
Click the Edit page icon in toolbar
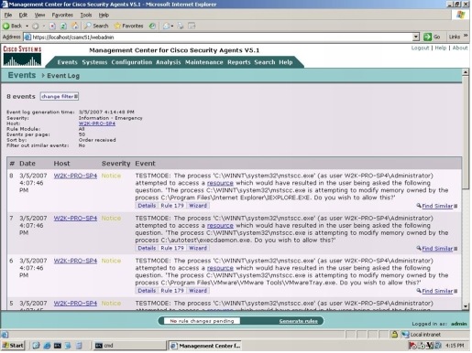coord(192,26)
